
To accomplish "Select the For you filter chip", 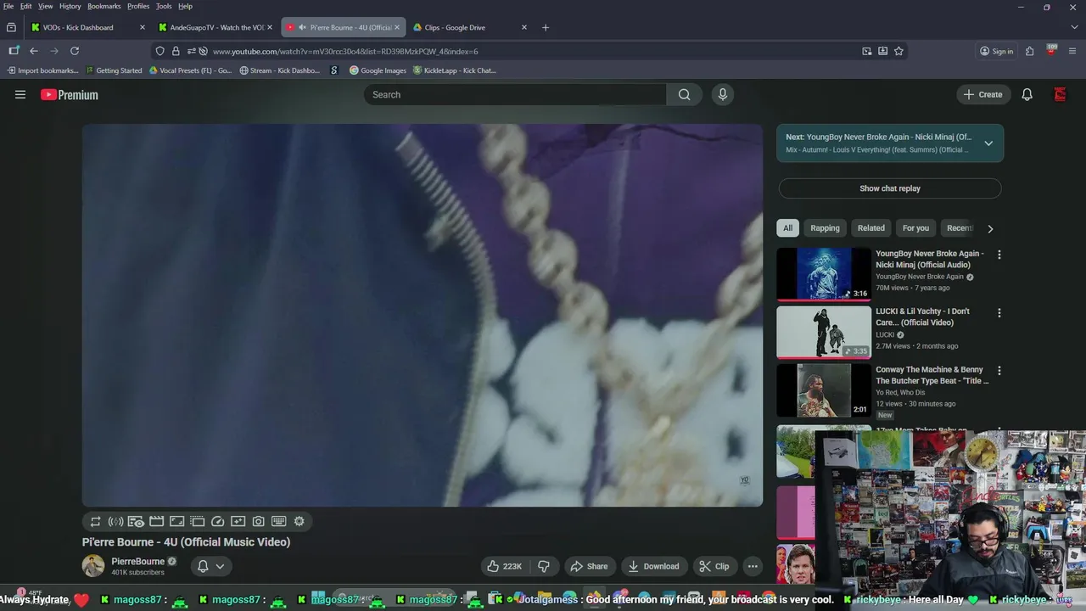I will [x=915, y=228].
